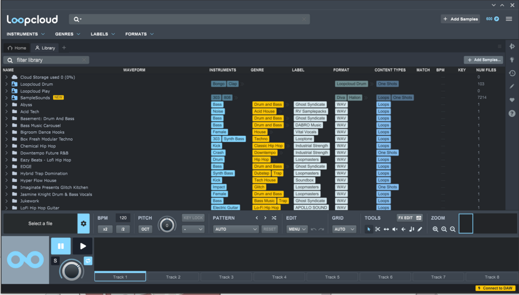Undo the last edit

coord(313,229)
